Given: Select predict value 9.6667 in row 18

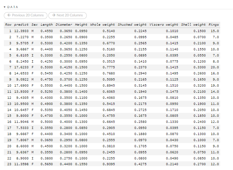Looking at the screenshot, I should (22, 134).
